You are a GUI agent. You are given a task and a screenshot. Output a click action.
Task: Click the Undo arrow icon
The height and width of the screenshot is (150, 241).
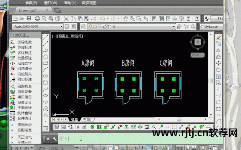(102, 18)
